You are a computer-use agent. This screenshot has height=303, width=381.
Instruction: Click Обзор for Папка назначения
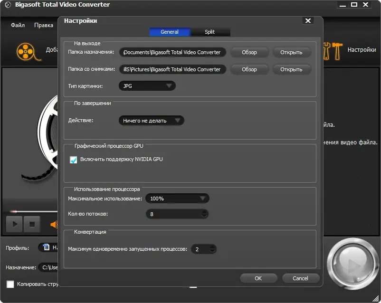[x=249, y=52]
